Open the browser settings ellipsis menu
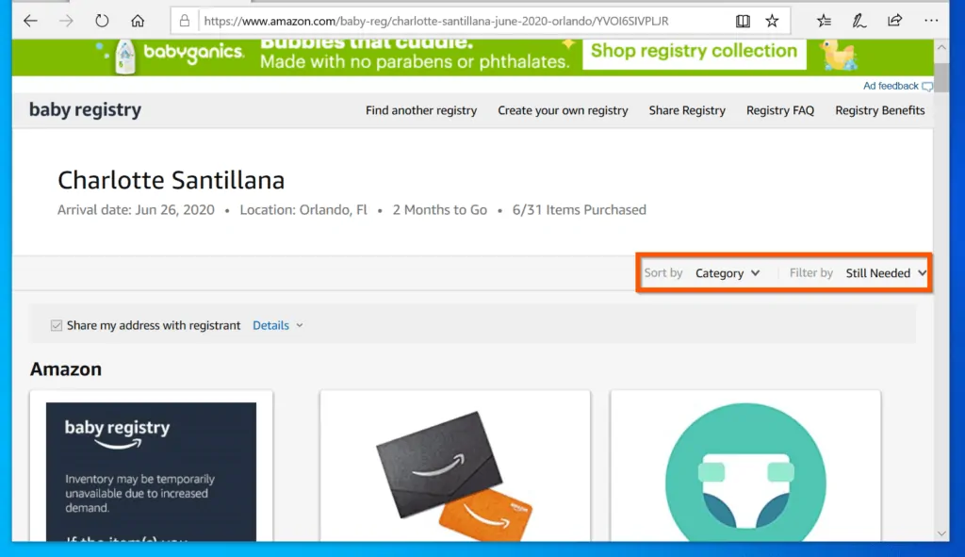The height and width of the screenshot is (557, 965). point(931,21)
